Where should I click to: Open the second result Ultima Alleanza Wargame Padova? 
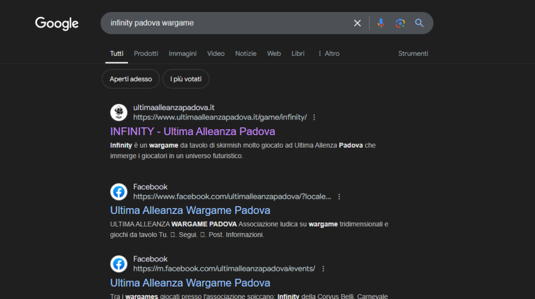tap(190, 210)
